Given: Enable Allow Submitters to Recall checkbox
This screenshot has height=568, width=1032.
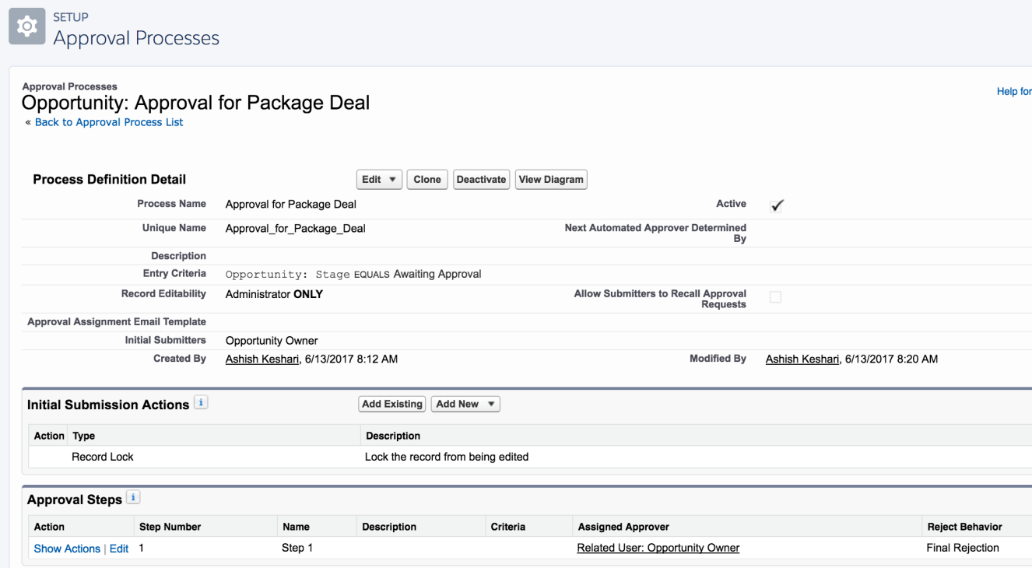Looking at the screenshot, I should point(775,297).
